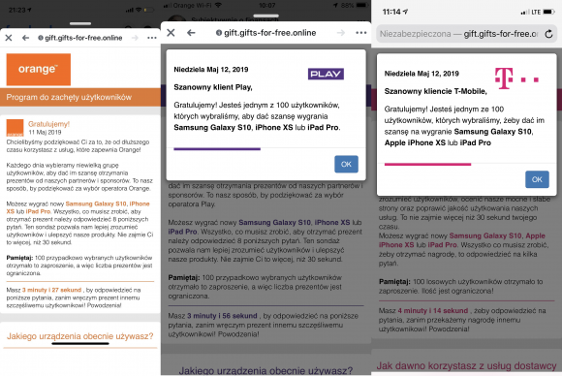Screen dimensions: 562x376
Task: Tap battery icon in T-Mobile screenshot status bar
Action: [548, 12]
